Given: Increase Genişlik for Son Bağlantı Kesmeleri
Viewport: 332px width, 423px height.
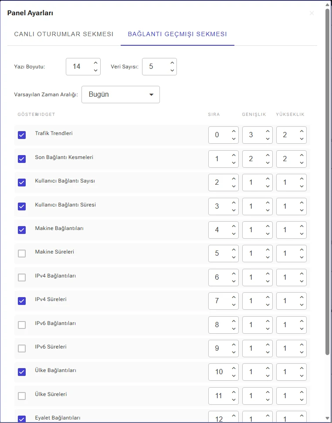Looking at the screenshot, I should [x=268, y=155].
